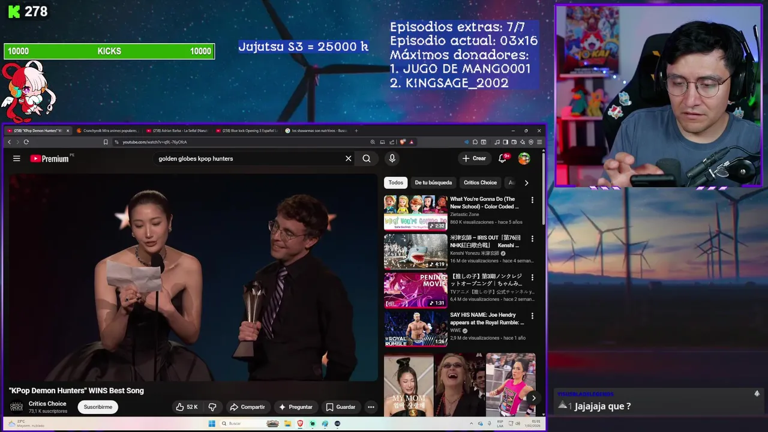
Task: Open Brave Shields lion icon
Action: (403, 142)
